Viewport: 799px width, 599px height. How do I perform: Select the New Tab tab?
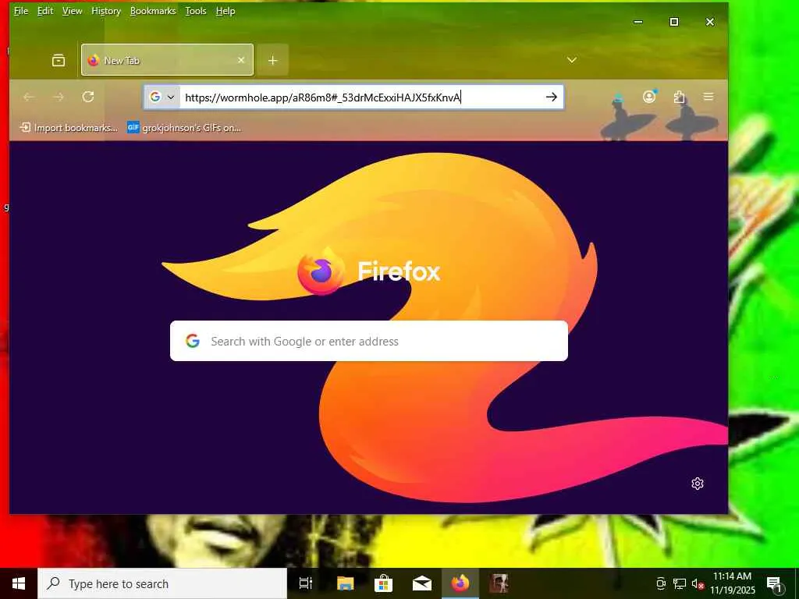pyautogui.click(x=167, y=60)
